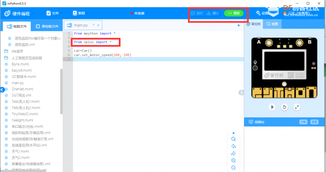Open the search magnifier in editor tools
The image size is (326, 172).
point(233,139)
